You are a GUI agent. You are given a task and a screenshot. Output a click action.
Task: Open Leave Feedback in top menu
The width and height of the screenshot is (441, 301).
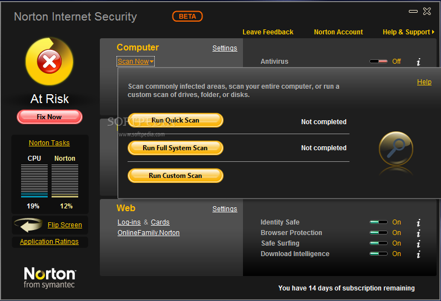pyautogui.click(x=268, y=32)
